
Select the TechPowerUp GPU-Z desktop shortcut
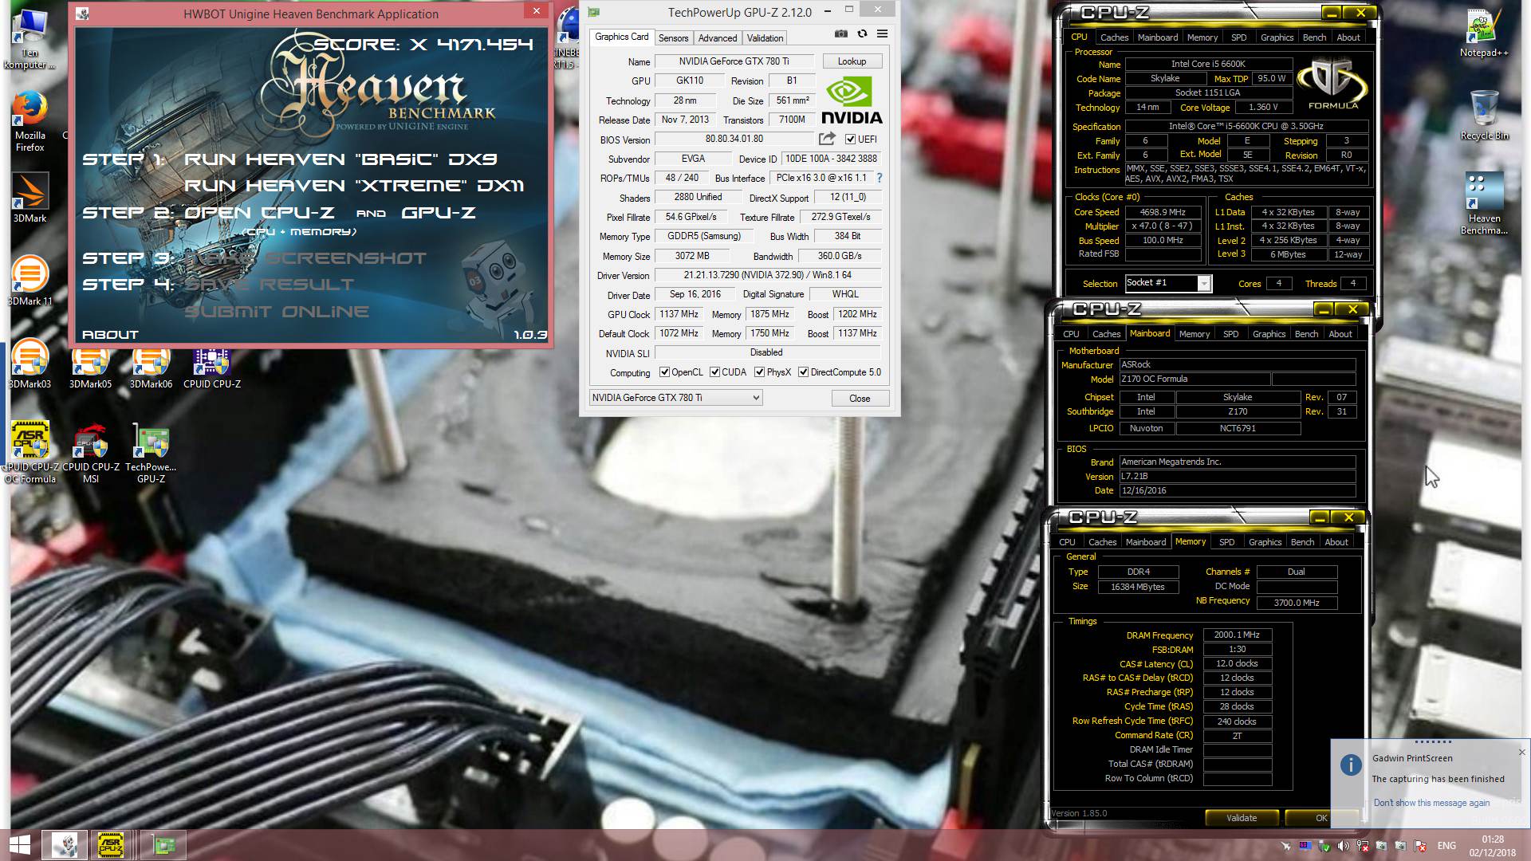point(151,452)
